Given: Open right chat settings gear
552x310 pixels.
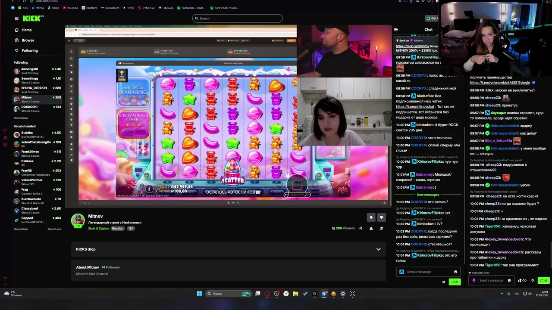Looking at the screenshot, I should [533, 280].
